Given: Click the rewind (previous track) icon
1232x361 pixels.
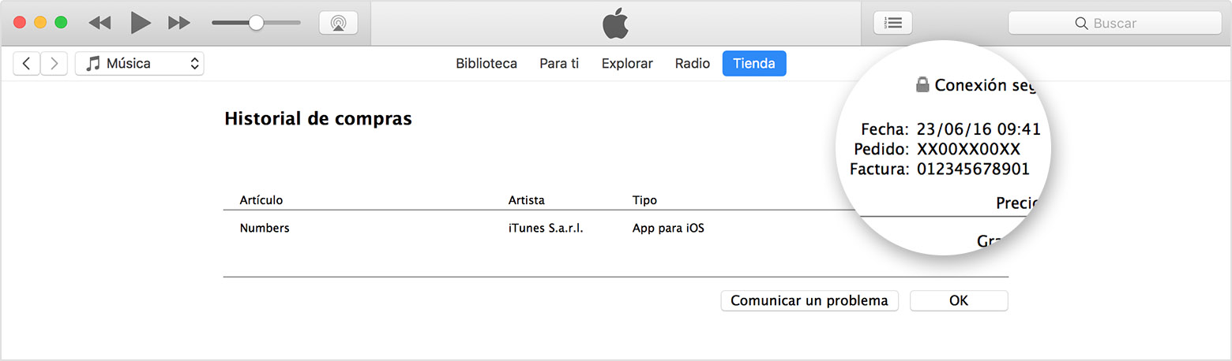Looking at the screenshot, I should (x=100, y=23).
